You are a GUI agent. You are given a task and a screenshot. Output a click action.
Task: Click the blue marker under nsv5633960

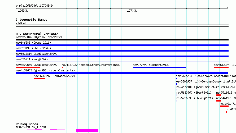177,95
